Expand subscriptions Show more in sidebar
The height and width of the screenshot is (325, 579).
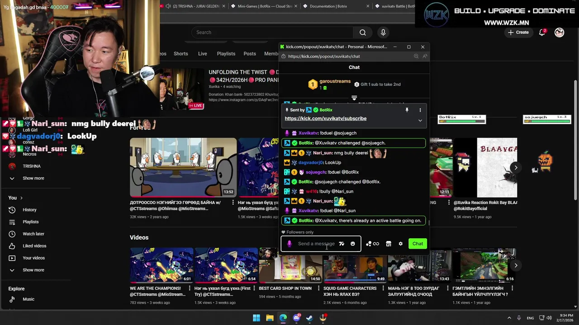coord(33,178)
